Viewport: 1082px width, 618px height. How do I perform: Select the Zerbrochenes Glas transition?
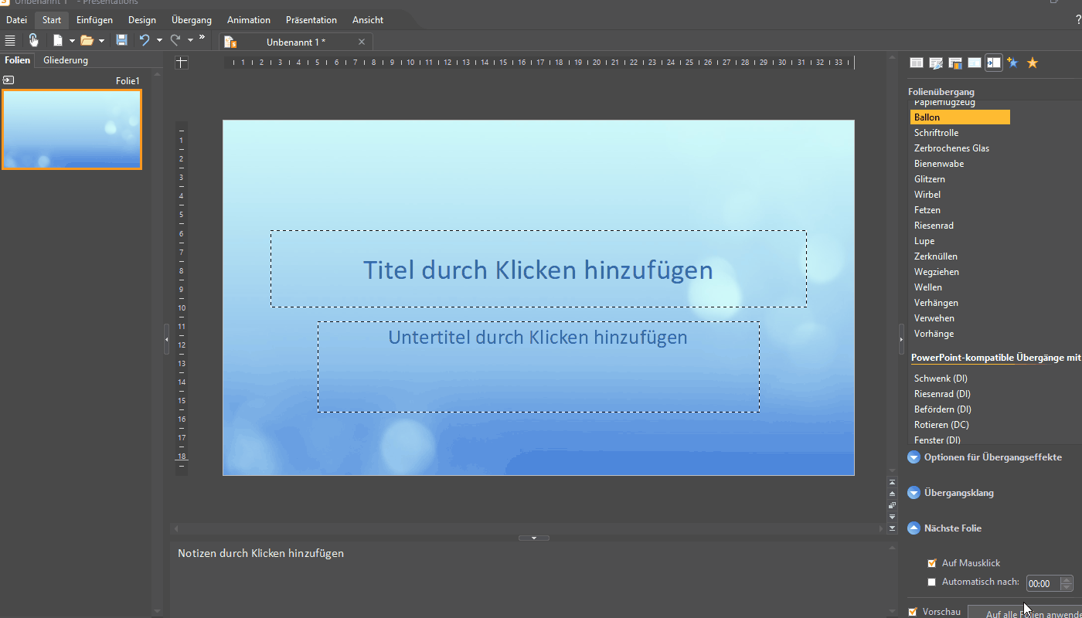(x=951, y=148)
